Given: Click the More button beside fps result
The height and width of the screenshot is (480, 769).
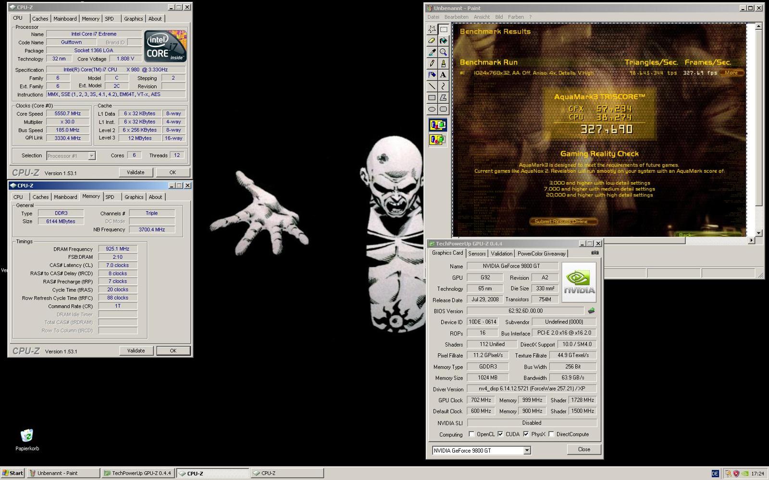Looking at the screenshot, I should click(x=731, y=73).
